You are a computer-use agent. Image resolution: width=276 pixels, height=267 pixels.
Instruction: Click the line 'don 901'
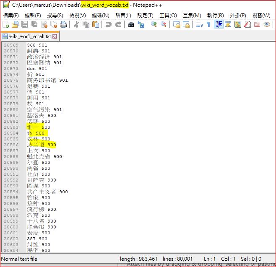(x=37, y=69)
